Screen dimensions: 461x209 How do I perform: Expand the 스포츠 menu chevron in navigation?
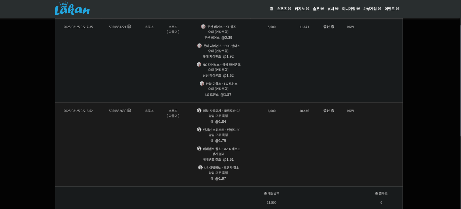click(290, 9)
